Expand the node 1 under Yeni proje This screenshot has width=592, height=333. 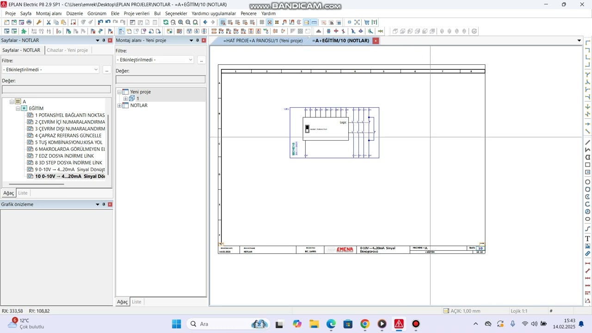tap(125, 99)
